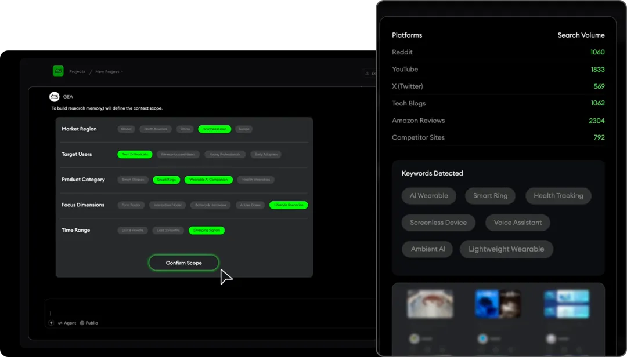Select the North America region chip
Image resolution: width=627 pixels, height=357 pixels.
[156, 129]
